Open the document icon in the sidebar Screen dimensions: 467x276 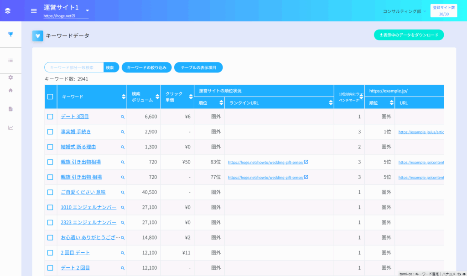(10, 109)
